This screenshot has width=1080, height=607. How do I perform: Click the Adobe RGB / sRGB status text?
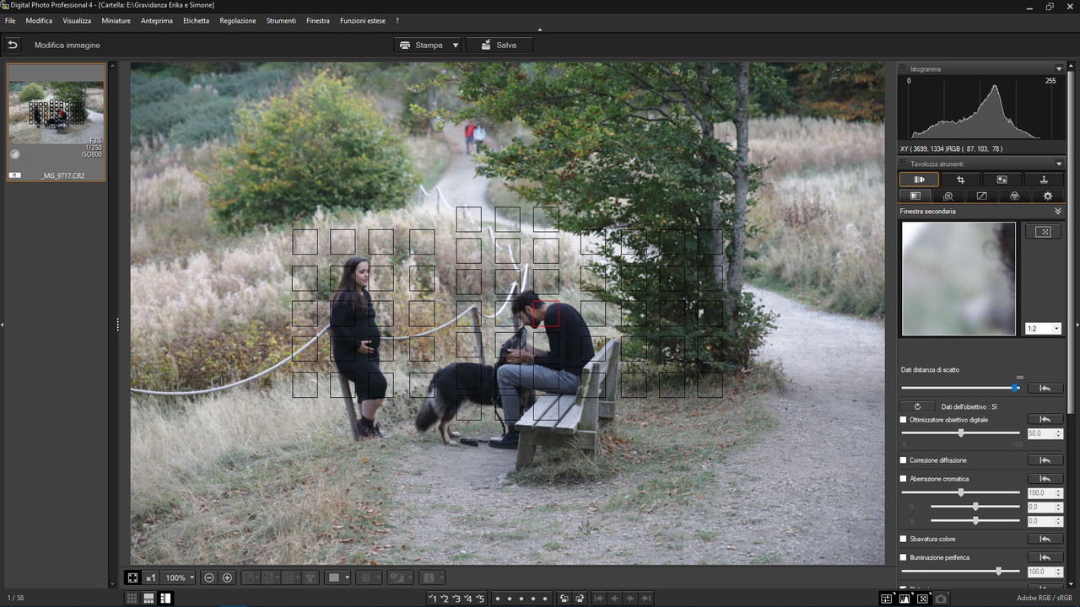[1044, 599]
